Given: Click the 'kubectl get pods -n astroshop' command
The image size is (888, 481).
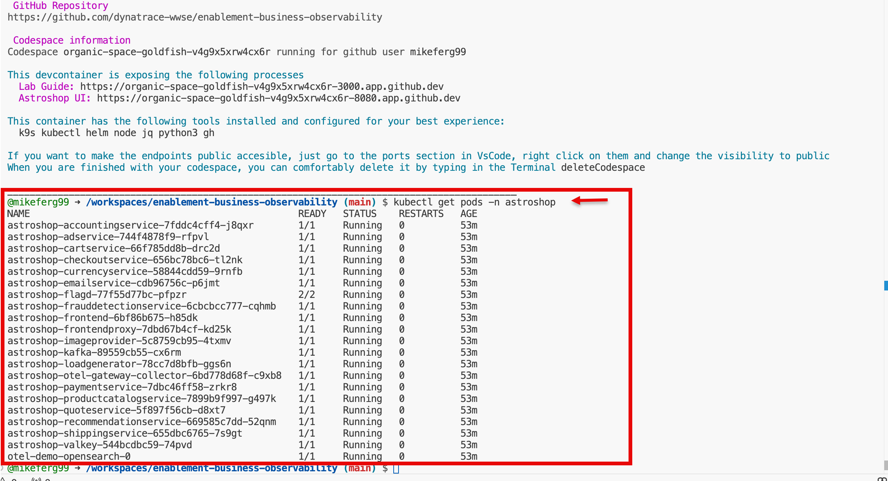Looking at the screenshot, I should tap(474, 202).
